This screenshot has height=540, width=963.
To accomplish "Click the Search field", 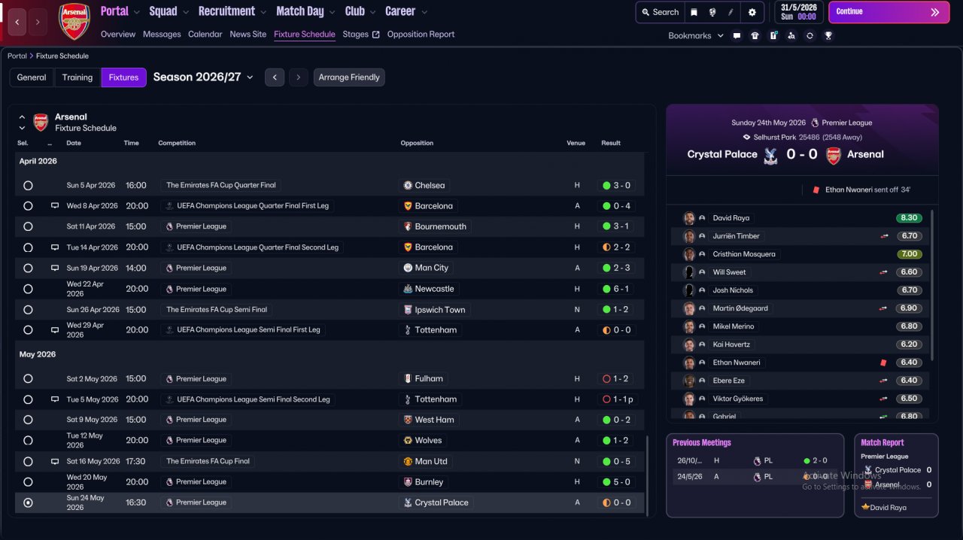I will point(659,12).
